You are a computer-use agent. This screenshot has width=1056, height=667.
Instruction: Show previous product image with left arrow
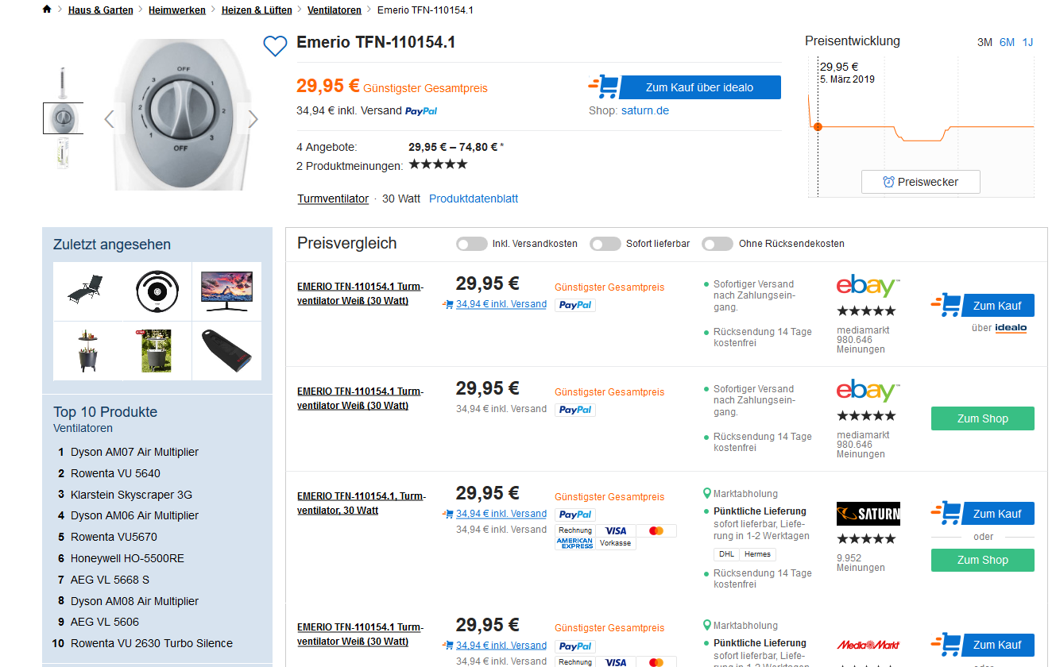pyautogui.click(x=110, y=119)
